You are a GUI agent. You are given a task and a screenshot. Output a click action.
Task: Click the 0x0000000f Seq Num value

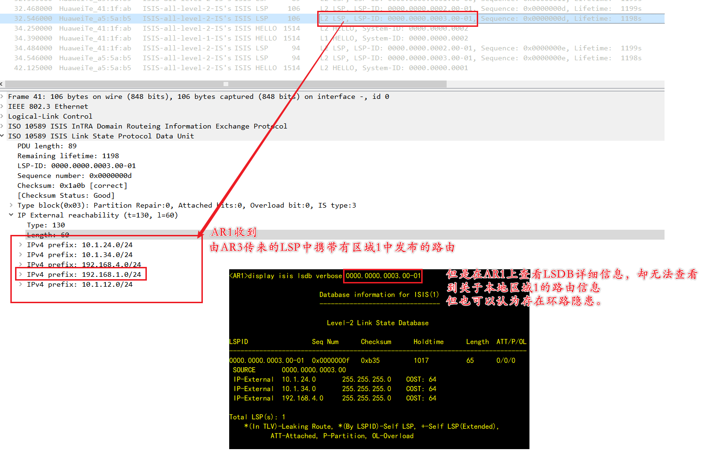[331, 361]
